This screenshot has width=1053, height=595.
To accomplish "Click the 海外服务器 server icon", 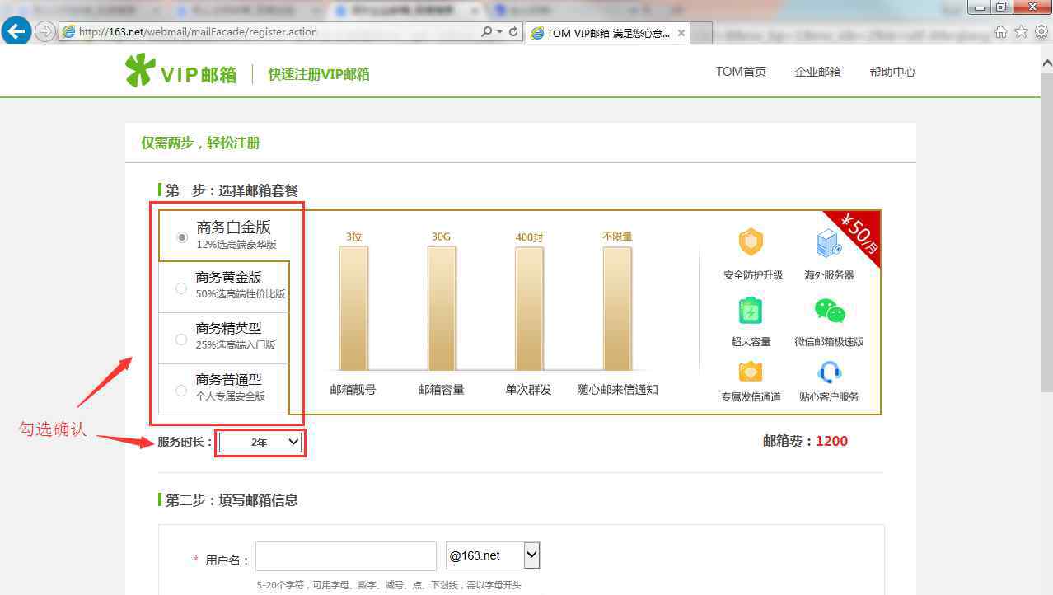I will pyautogui.click(x=829, y=243).
